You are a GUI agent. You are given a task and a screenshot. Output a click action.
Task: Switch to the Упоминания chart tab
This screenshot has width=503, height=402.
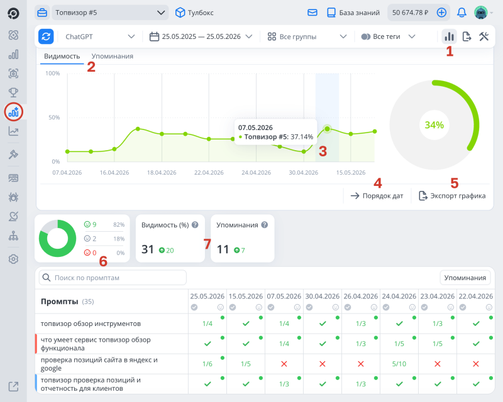113,56
